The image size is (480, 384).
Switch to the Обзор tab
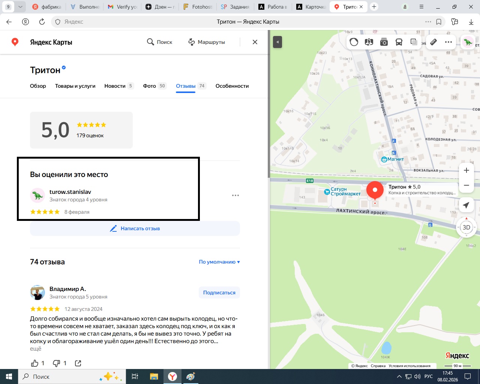pyautogui.click(x=38, y=86)
